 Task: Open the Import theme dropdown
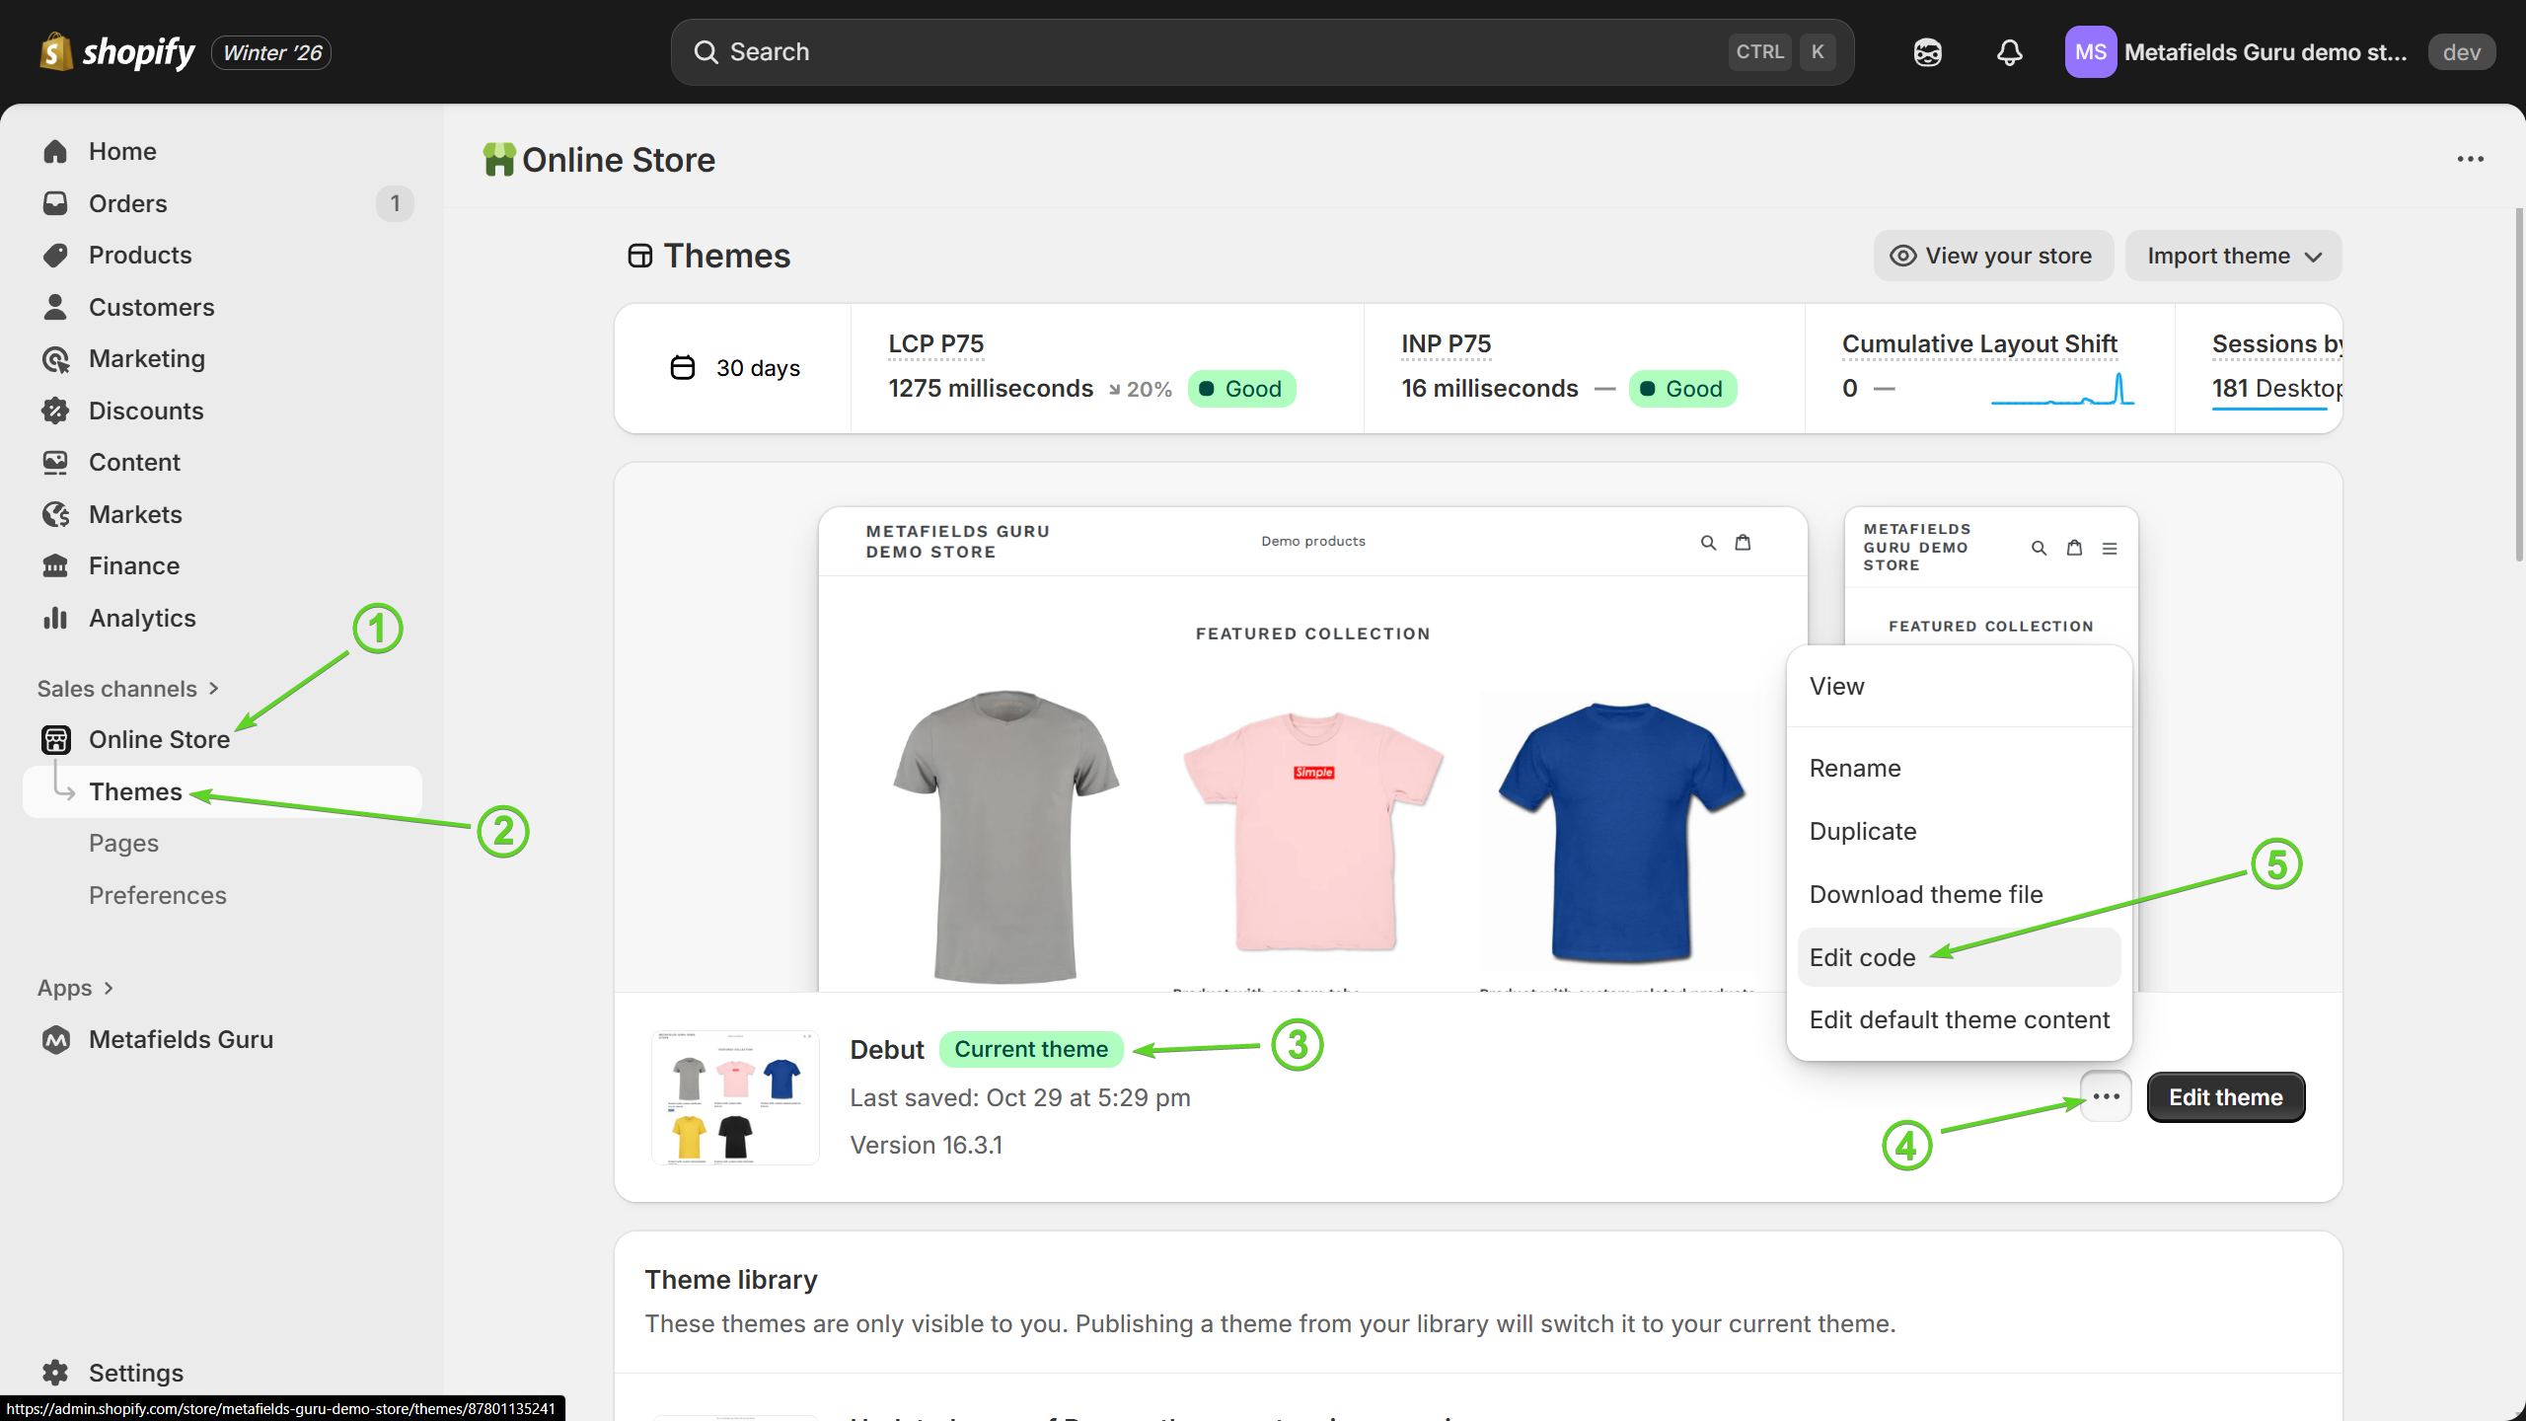tap(2233, 255)
